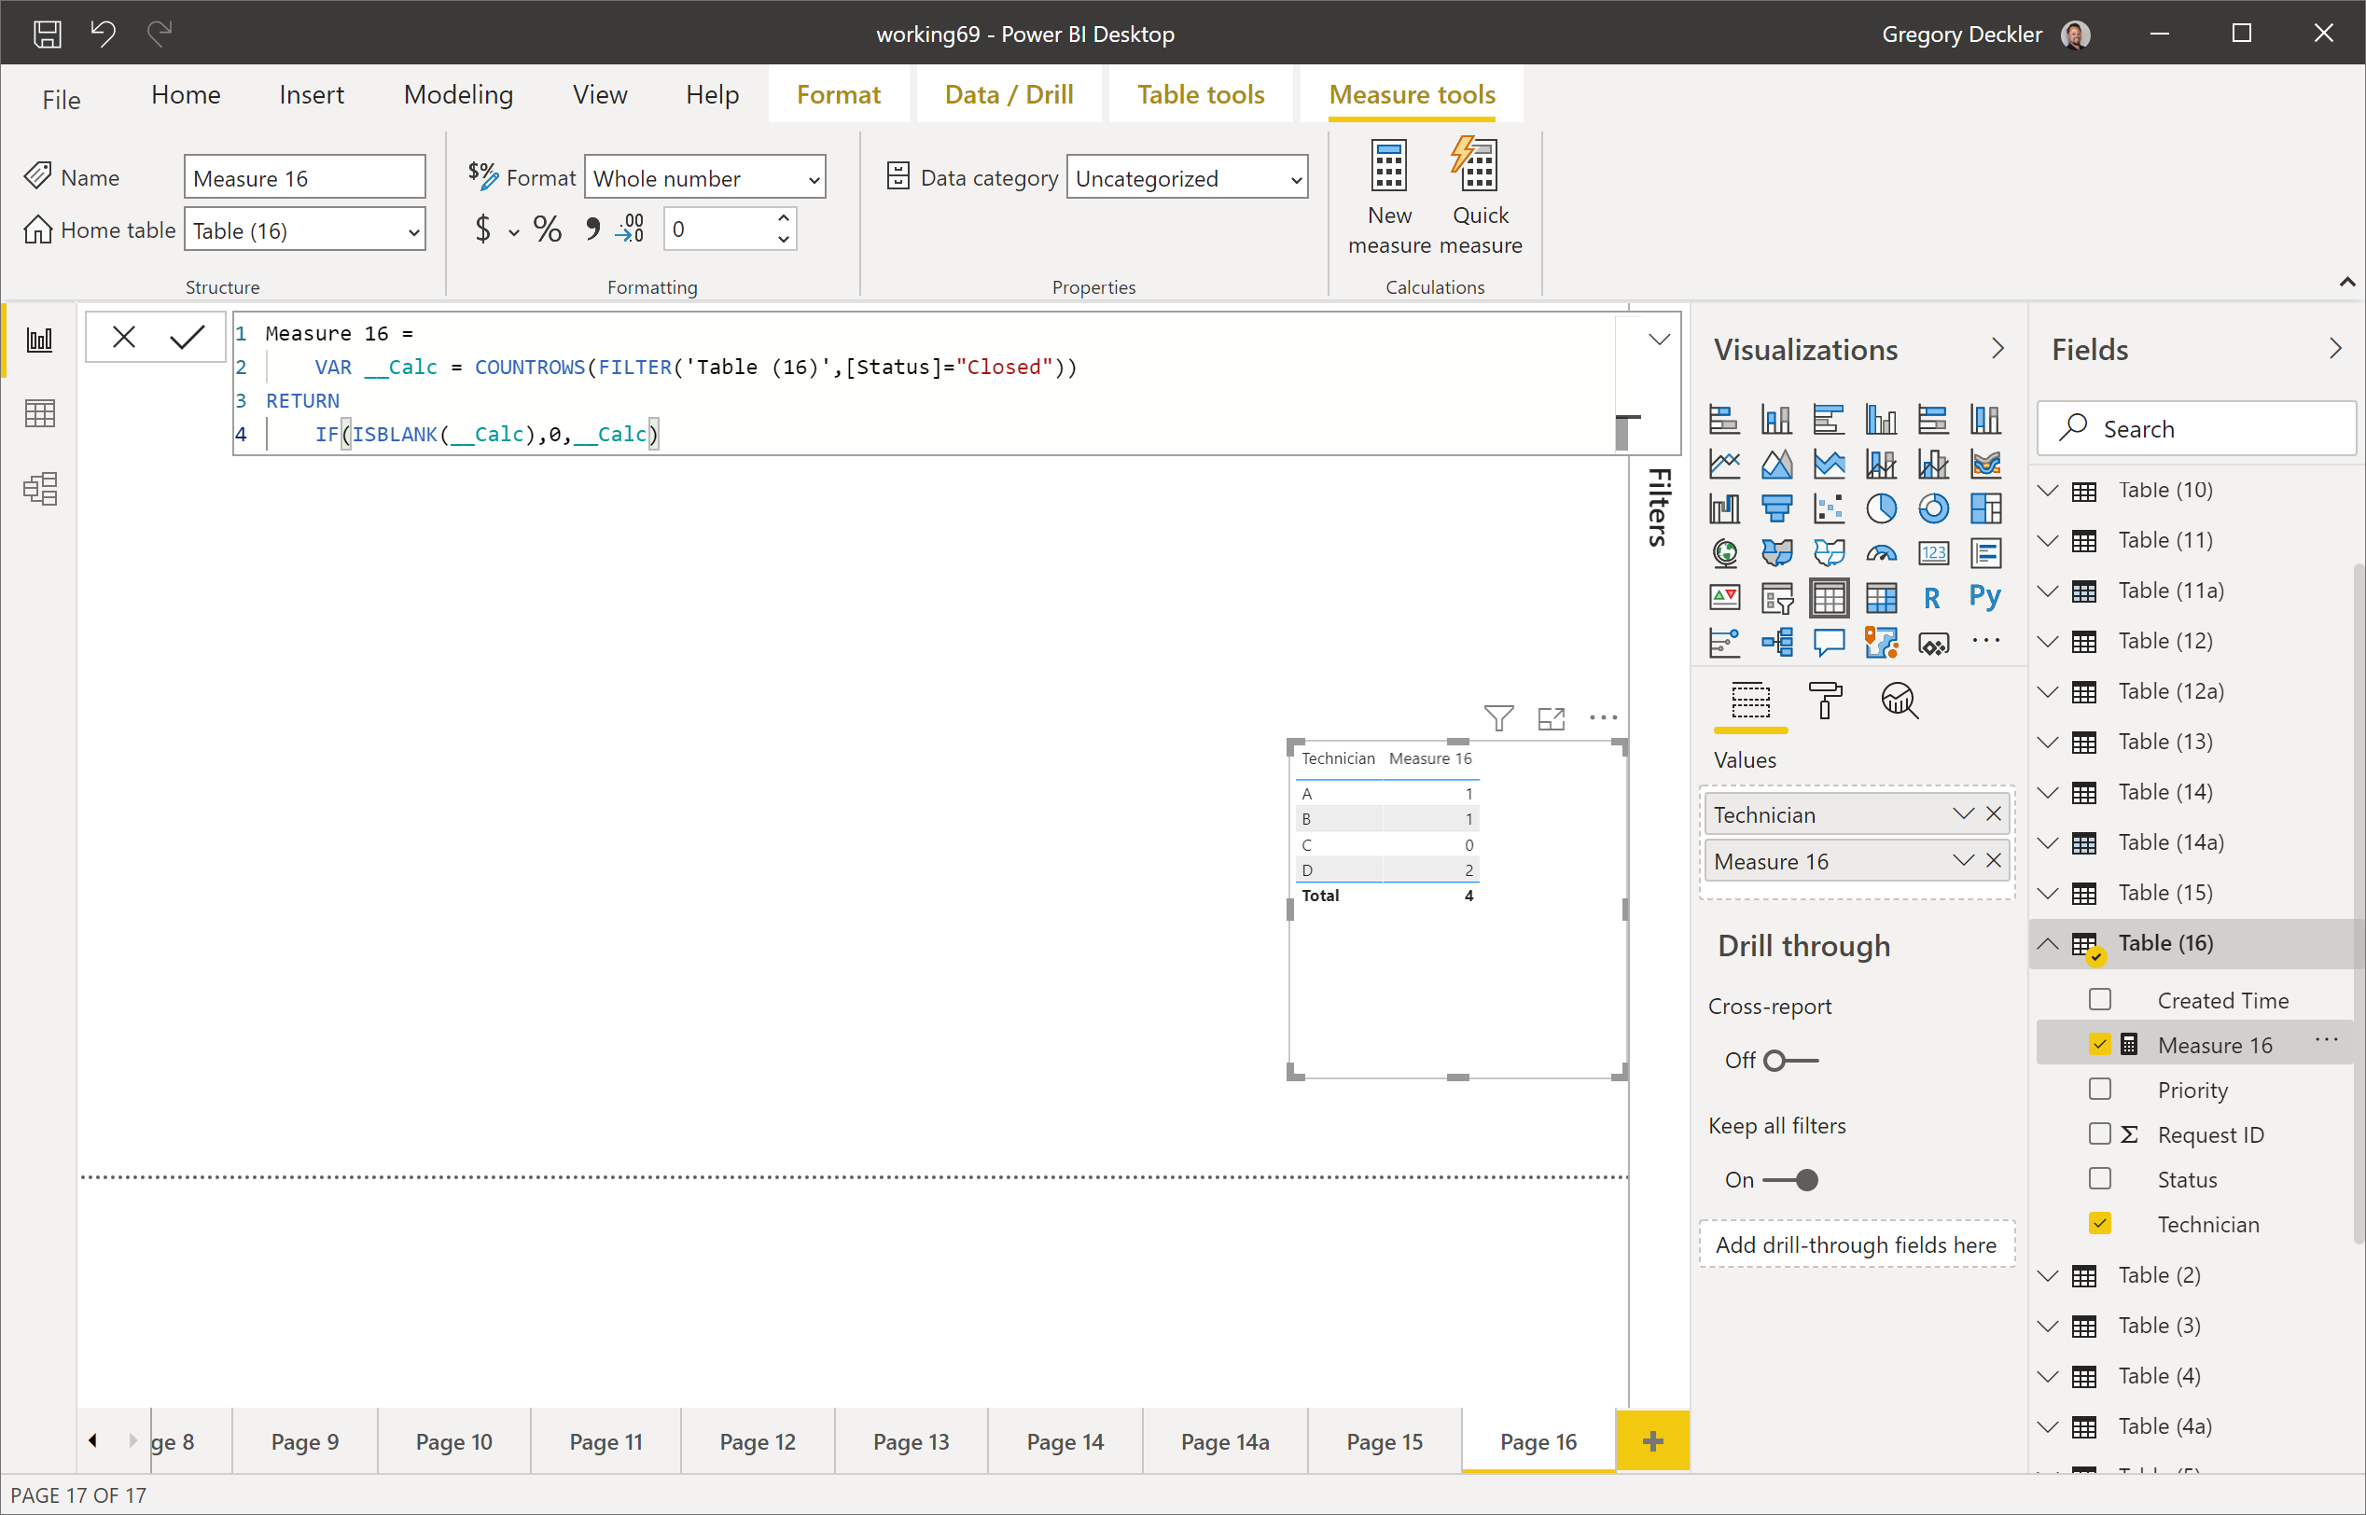Image resolution: width=2366 pixels, height=1515 pixels.
Task: Open the Model view in the left sidebar
Action: click(x=39, y=488)
